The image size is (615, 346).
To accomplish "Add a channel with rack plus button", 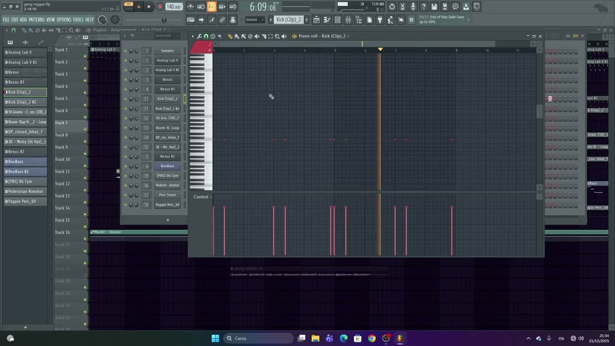I will 168,220.
